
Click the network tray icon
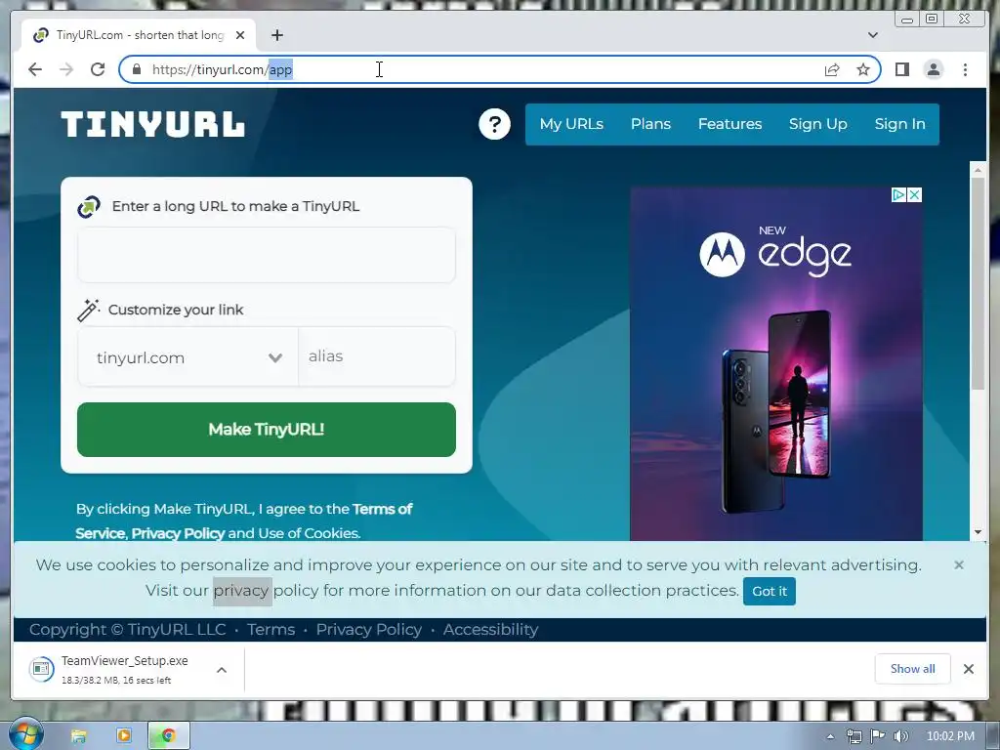[854, 736]
